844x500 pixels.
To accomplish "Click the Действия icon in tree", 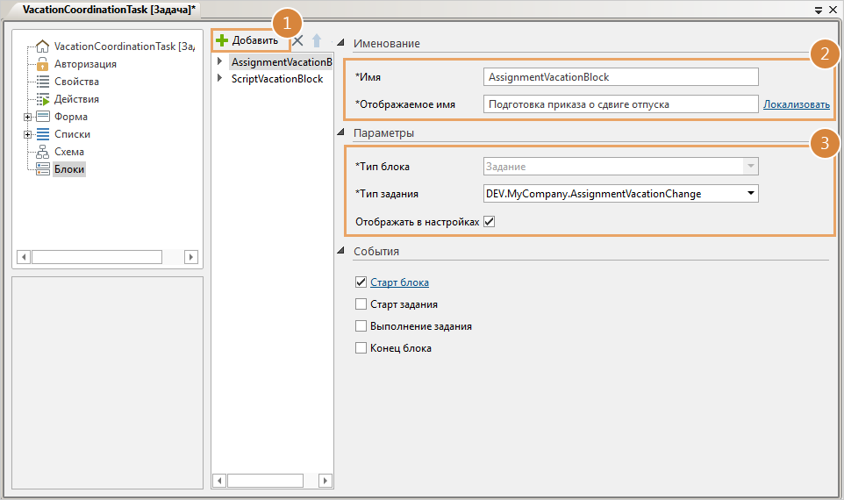I will pyautogui.click(x=42, y=99).
